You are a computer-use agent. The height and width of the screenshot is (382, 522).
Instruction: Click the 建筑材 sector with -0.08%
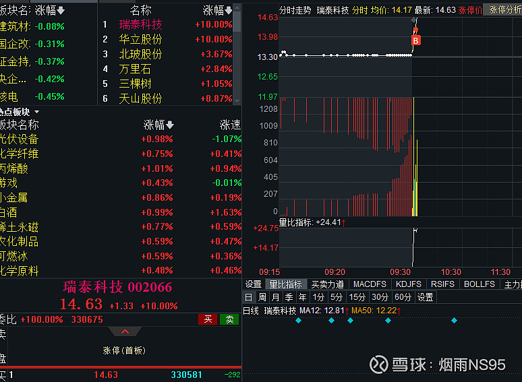(x=32, y=26)
